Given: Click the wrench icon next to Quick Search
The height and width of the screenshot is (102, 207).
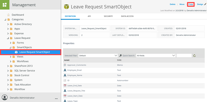Looking at the screenshot, I should click(120, 55).
